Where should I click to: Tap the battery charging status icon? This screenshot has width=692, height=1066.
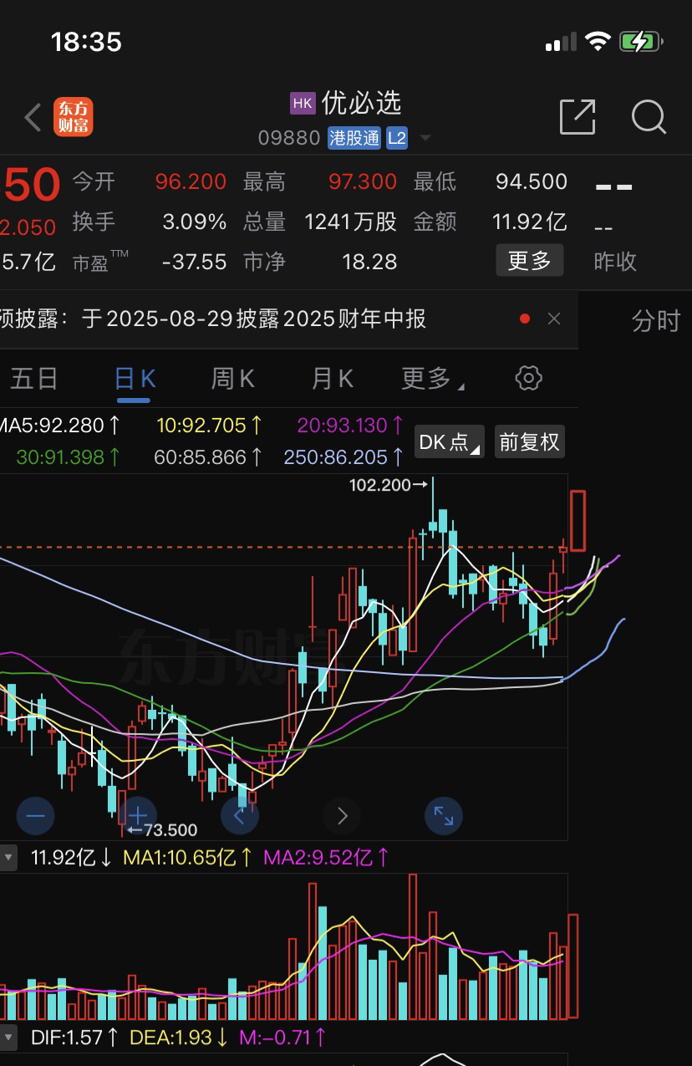[641, 42]
